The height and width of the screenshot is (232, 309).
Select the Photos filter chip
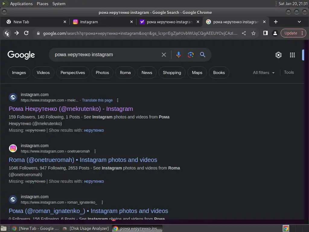pos(102,72)
